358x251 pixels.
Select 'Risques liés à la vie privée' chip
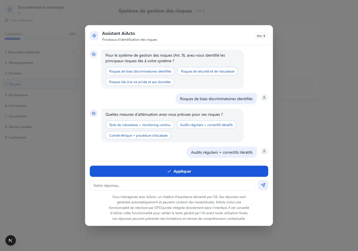pos(140,82)
